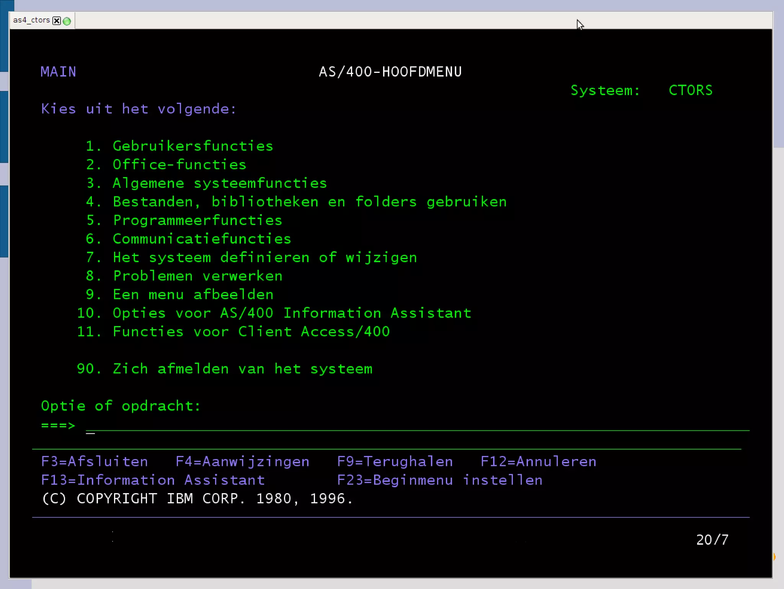Click F3=Afsluiten function key label

coord(95,461)
